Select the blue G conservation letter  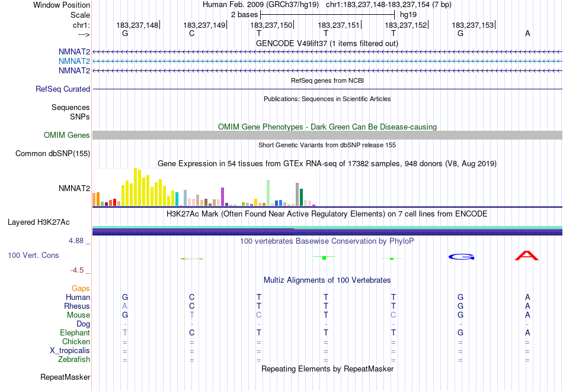(462, 257)
